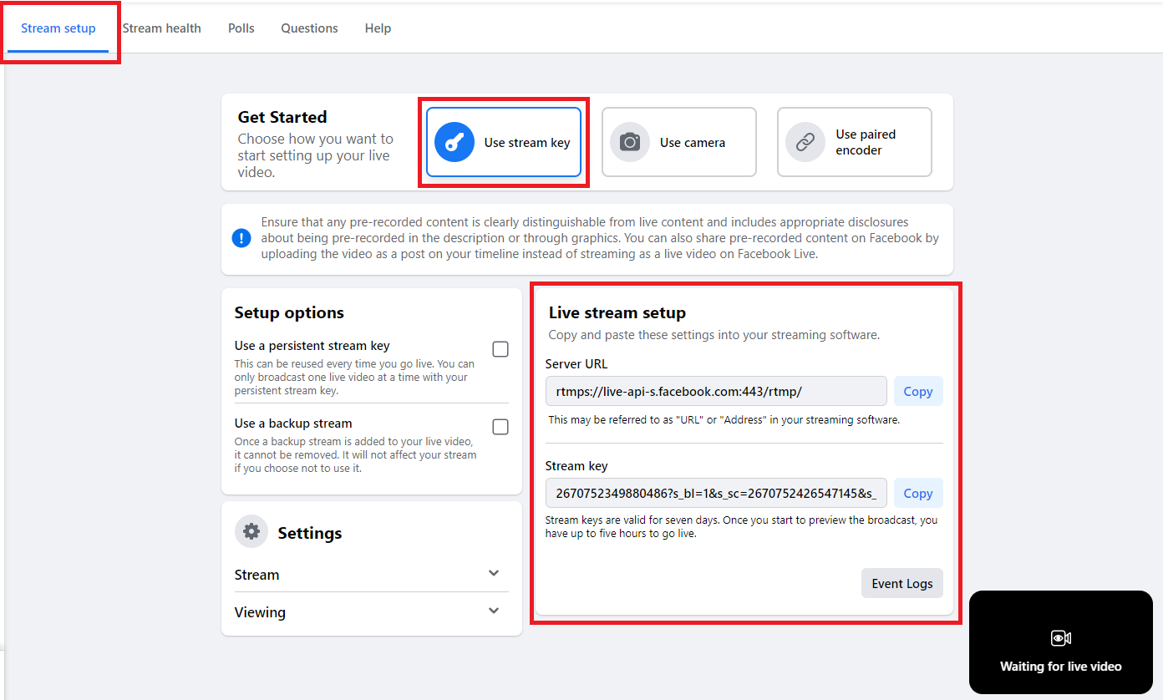This screenshot has width=1163, height=700.
Task: Expand the Viewing settings section
Action: (494, 611)
